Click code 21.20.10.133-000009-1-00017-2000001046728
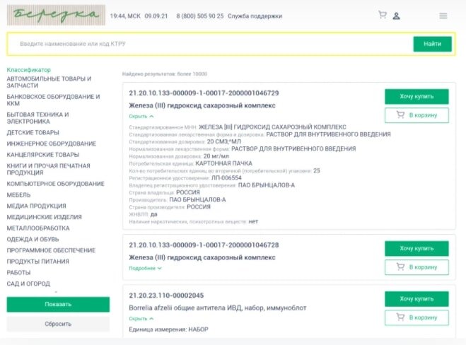Image resolution: width=466 pixels, height=345 pixels. point(204,245)
